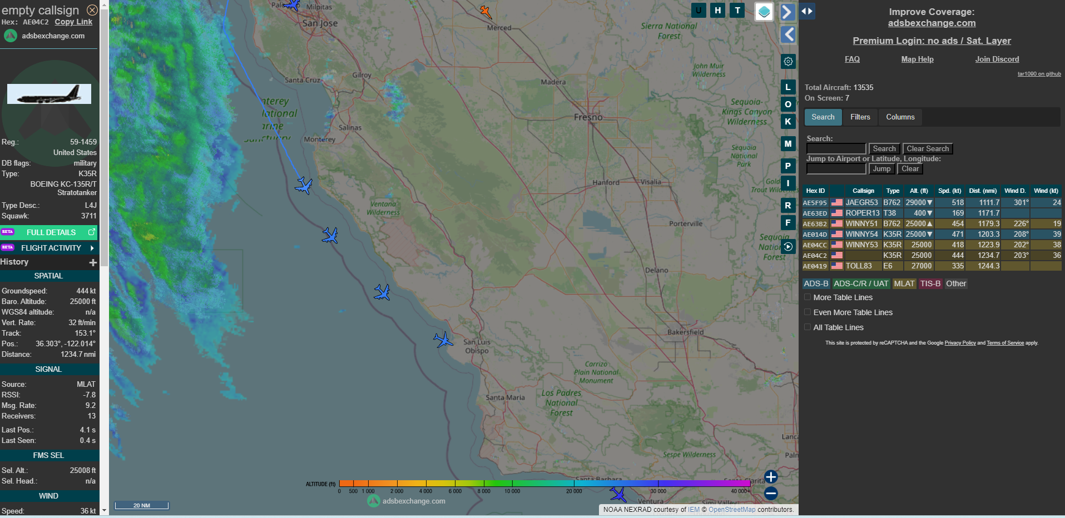Click Premium Login link
Viewport: 1065px width, 518px height.
[932, 41]
